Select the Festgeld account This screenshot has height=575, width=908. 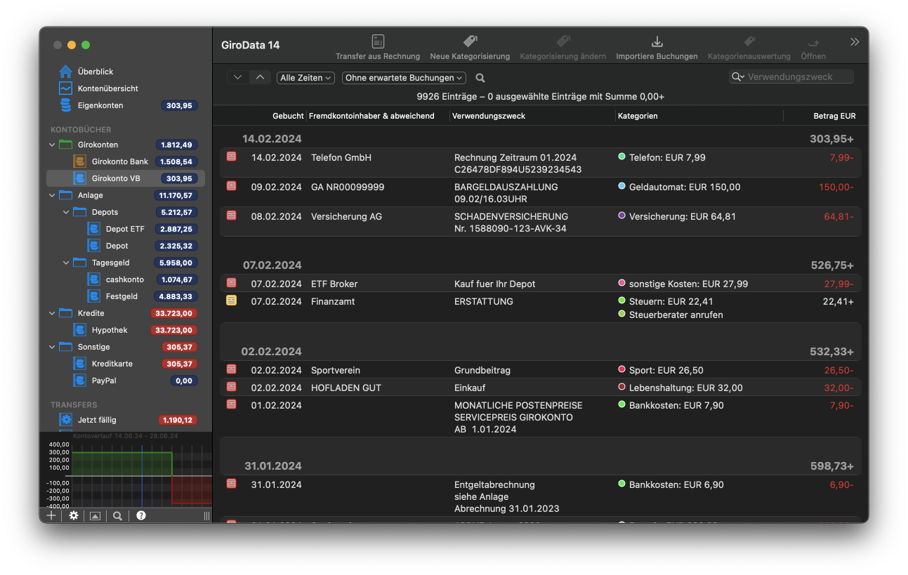(x=126, y=296)
